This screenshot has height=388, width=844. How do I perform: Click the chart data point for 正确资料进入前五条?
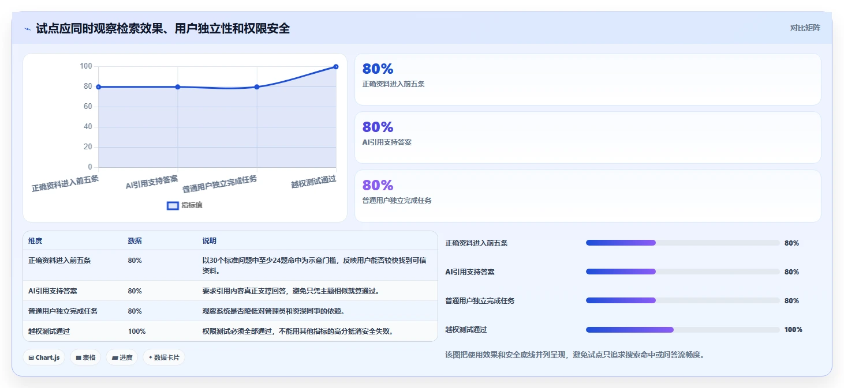pyautogui.click(x=99, y=87)
